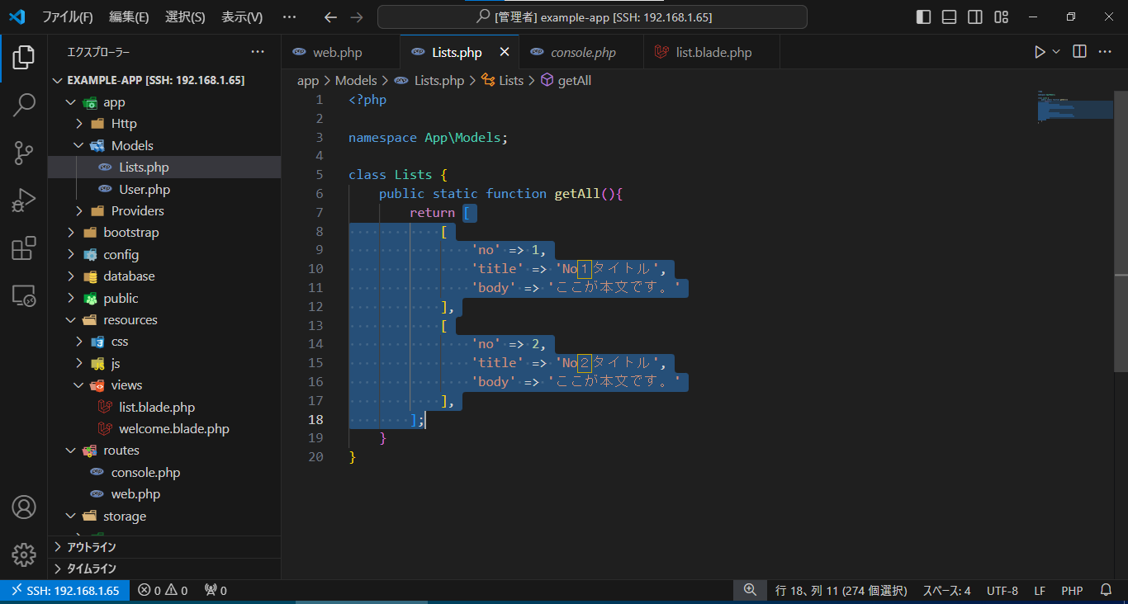Expand the css folder

pyautogui.click(x=164, y=341)
